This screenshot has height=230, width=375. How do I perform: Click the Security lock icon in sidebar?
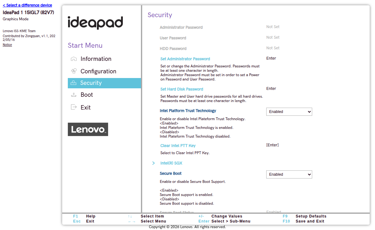73,83
